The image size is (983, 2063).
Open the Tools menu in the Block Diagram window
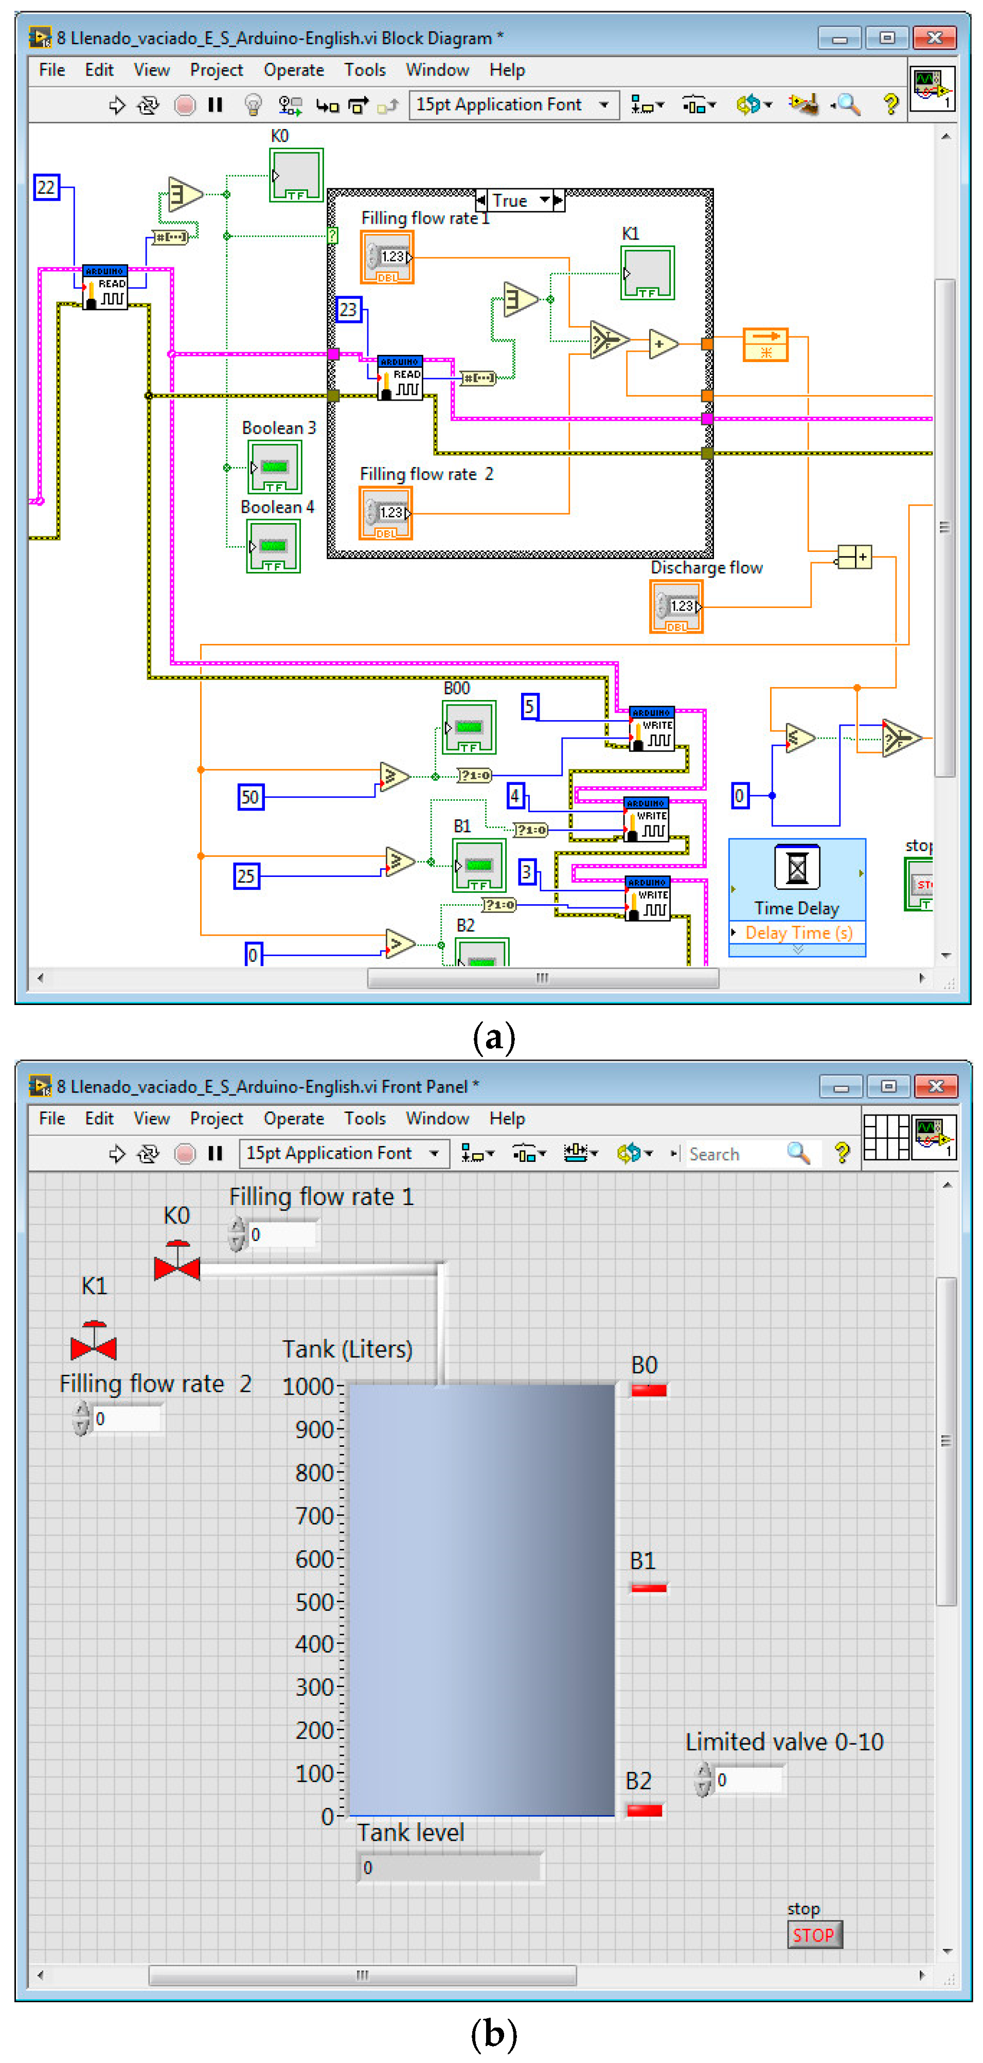pyautogui.click(x=365, y=70)
